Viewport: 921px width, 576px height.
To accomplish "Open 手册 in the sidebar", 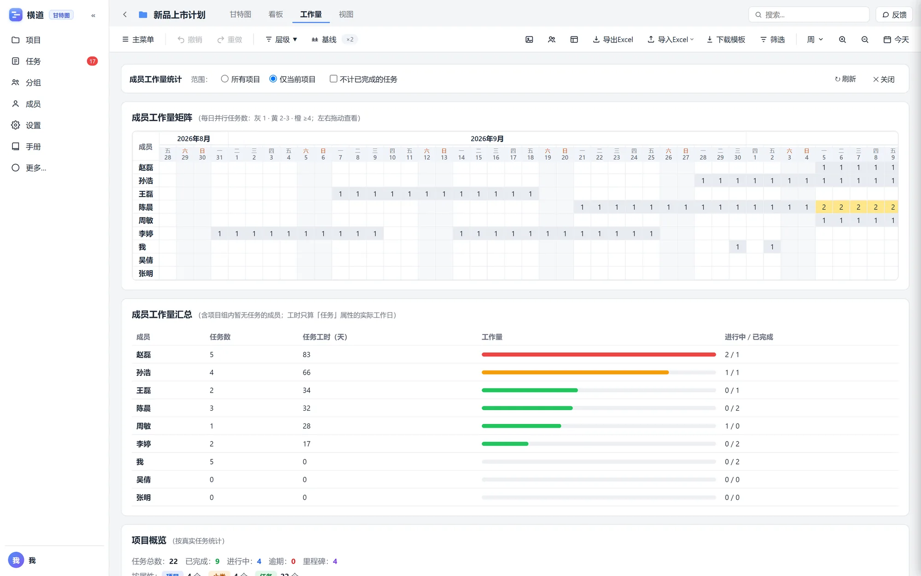I will 54,147.
